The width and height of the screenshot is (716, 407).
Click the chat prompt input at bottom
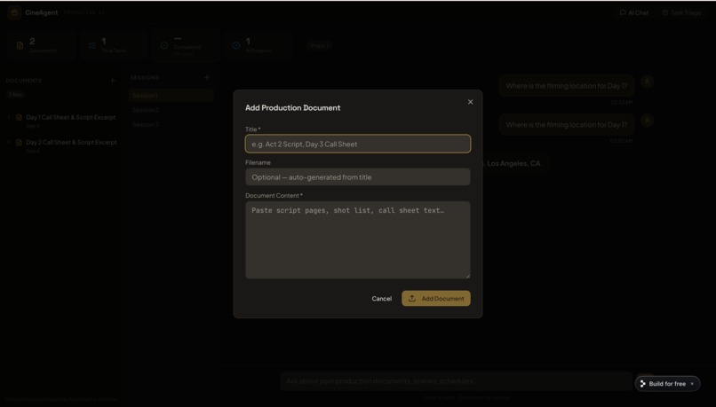click(456, 380)
